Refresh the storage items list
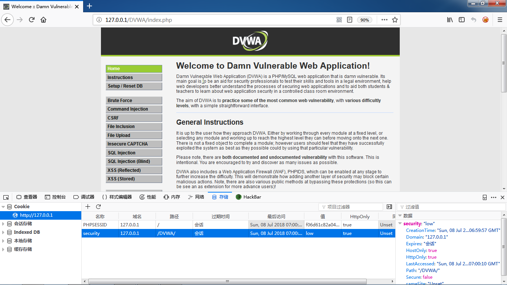This screenshot has width=507, height=285. pos(98,207)
